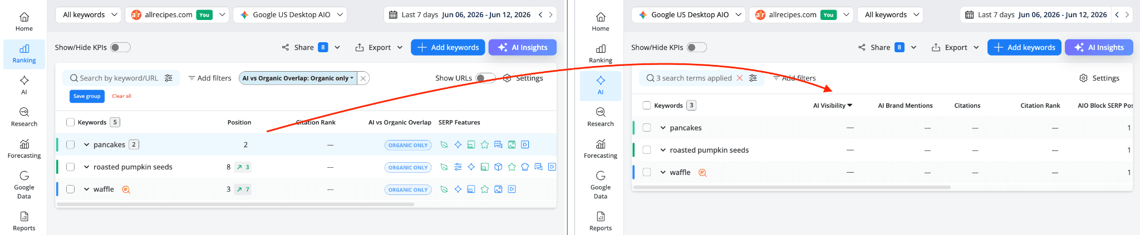The width and height of the screenshot is (1140, 235).
Task: Click orange search-intent icon beside waffle, left panel
Action: pos(126,189)
